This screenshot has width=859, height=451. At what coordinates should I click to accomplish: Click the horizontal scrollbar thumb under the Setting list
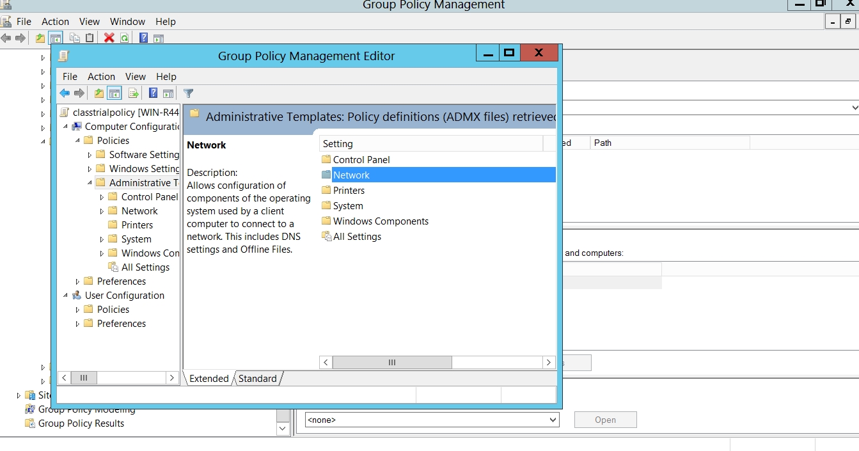[x=391, y=362]
